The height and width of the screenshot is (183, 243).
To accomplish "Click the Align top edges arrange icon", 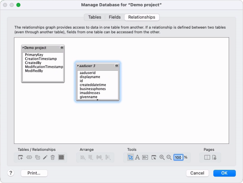I will tap(90, 158).
